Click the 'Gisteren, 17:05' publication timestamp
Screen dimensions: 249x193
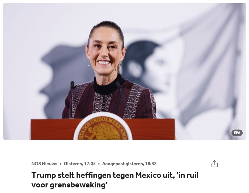tap(80, 164)
